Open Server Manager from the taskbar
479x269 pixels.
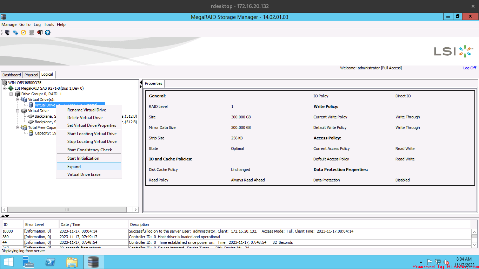tap(28, 262)
